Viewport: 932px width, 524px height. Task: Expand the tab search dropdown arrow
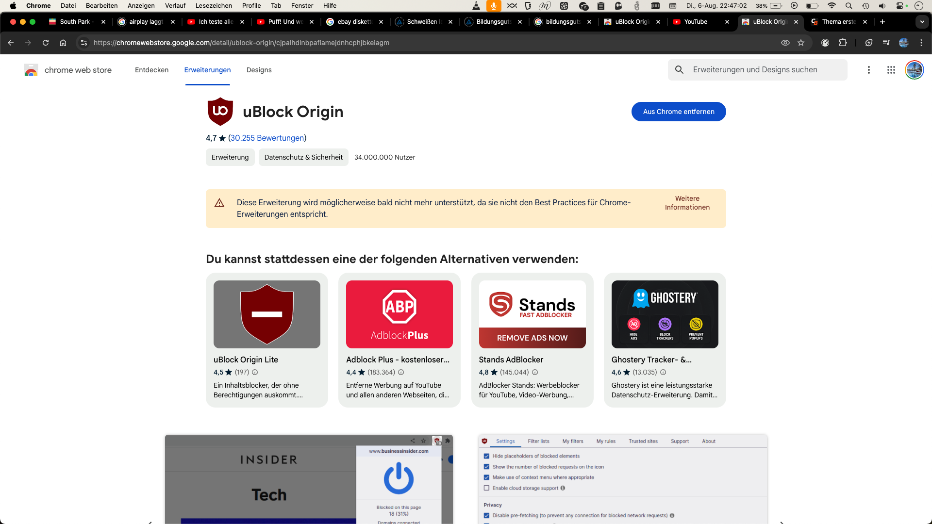point(922,22)
